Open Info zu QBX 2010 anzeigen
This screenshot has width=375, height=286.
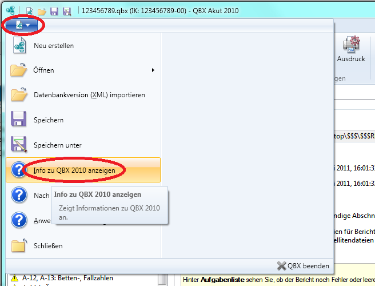[x=83, y=170]
